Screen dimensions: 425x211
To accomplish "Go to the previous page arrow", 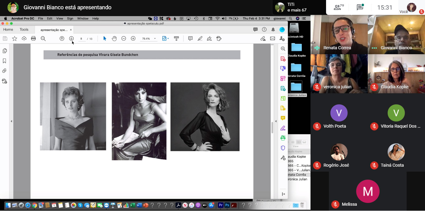I will pyautogui.click(x=62, y=38).
